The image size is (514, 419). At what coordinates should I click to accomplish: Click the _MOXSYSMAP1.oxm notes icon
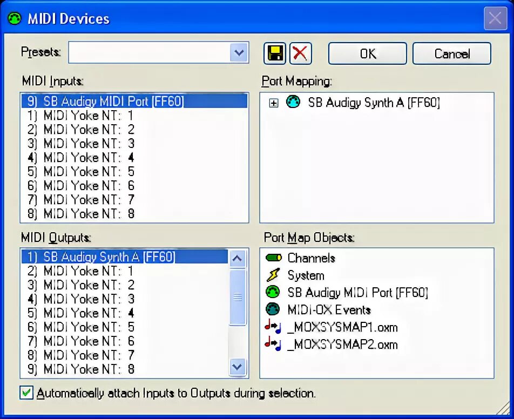coord(273,327)
